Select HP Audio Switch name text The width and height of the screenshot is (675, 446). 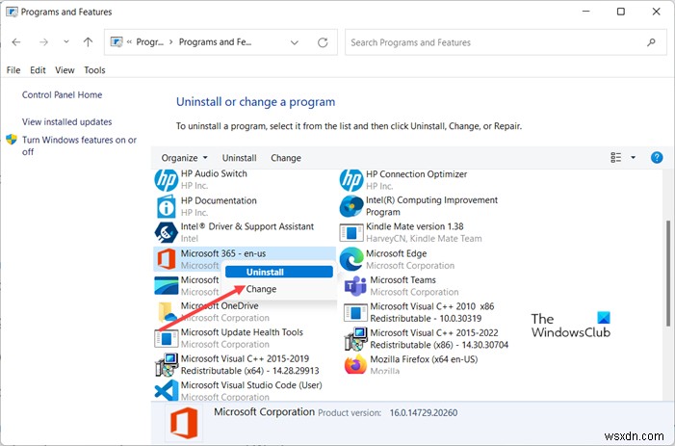tap(214, 174)
